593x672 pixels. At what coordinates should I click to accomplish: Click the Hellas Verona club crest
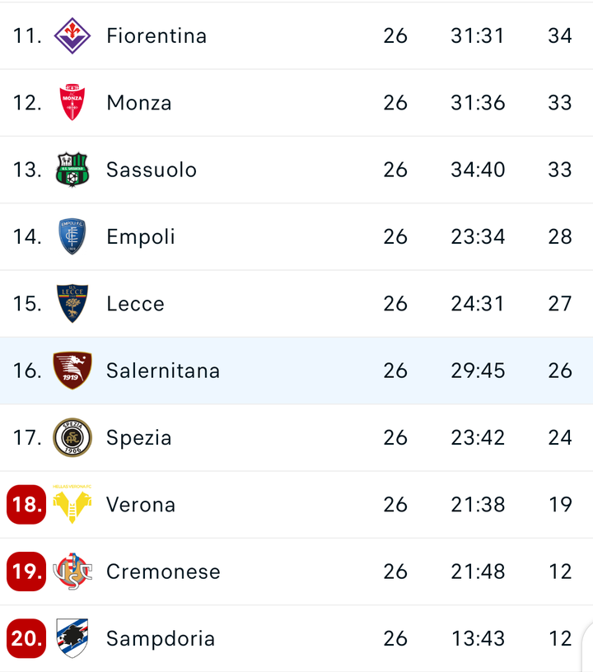click(72, 504)
